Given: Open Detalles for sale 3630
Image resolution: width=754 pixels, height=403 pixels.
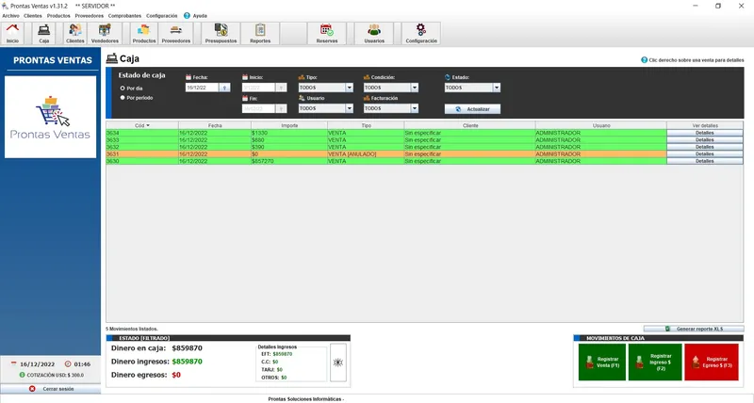Looking at the screenshot, I should point(704,161).
